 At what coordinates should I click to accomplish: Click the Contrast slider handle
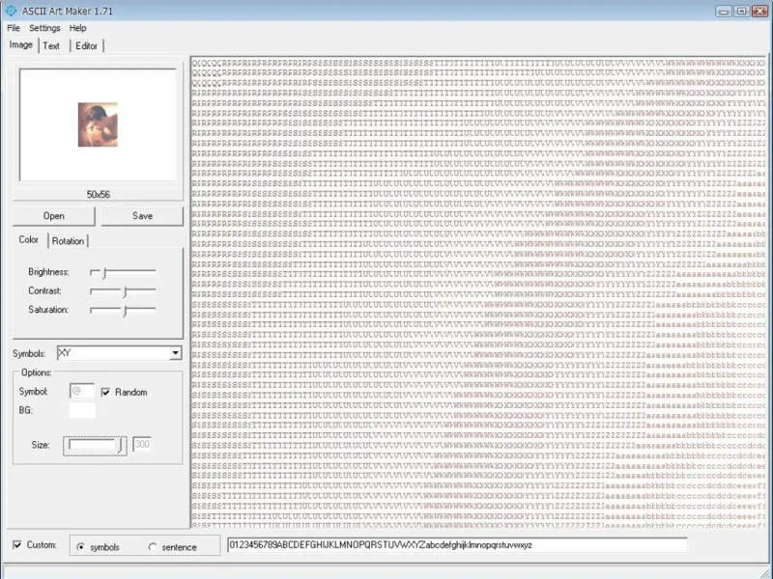[126, 291]
